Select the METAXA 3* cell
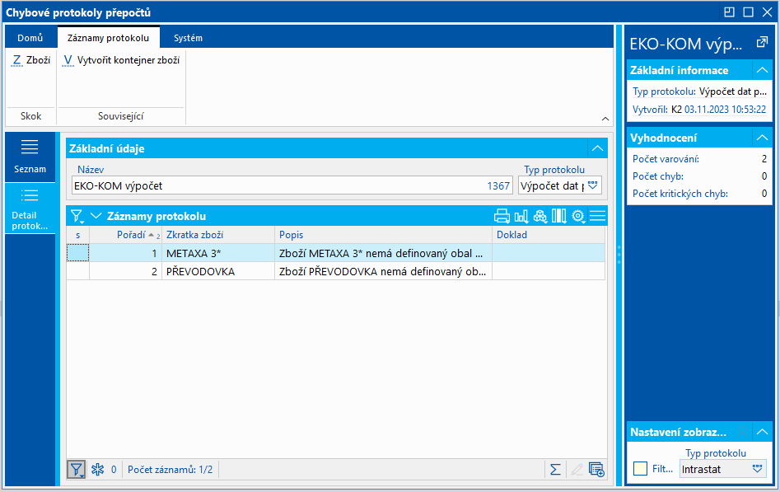 218,253
